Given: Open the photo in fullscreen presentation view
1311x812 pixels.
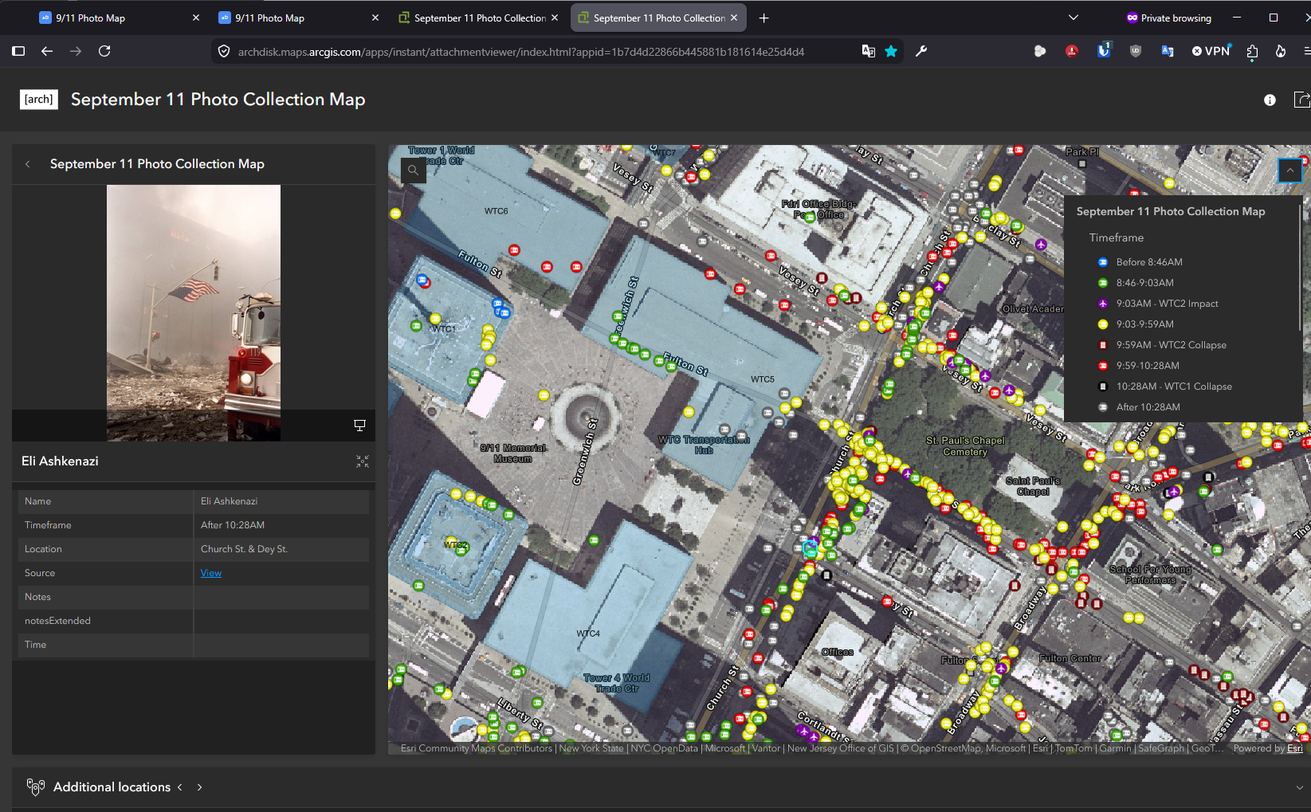Looking at the screenshot, I should [359, 426].
